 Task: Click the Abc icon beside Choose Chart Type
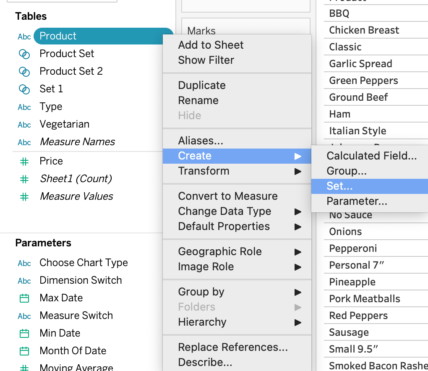click(x=24, y=264)
